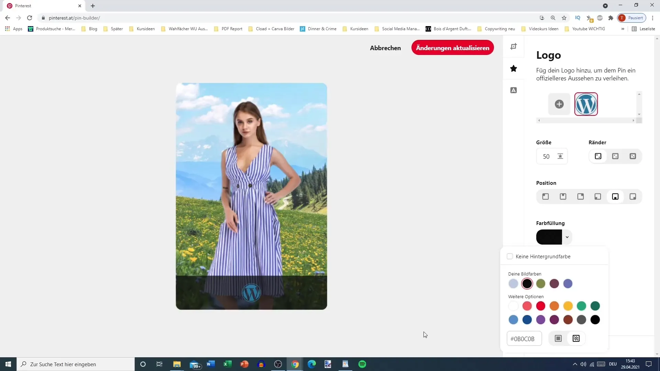Open the Apps bookmark shortcut

coord(14,29)
